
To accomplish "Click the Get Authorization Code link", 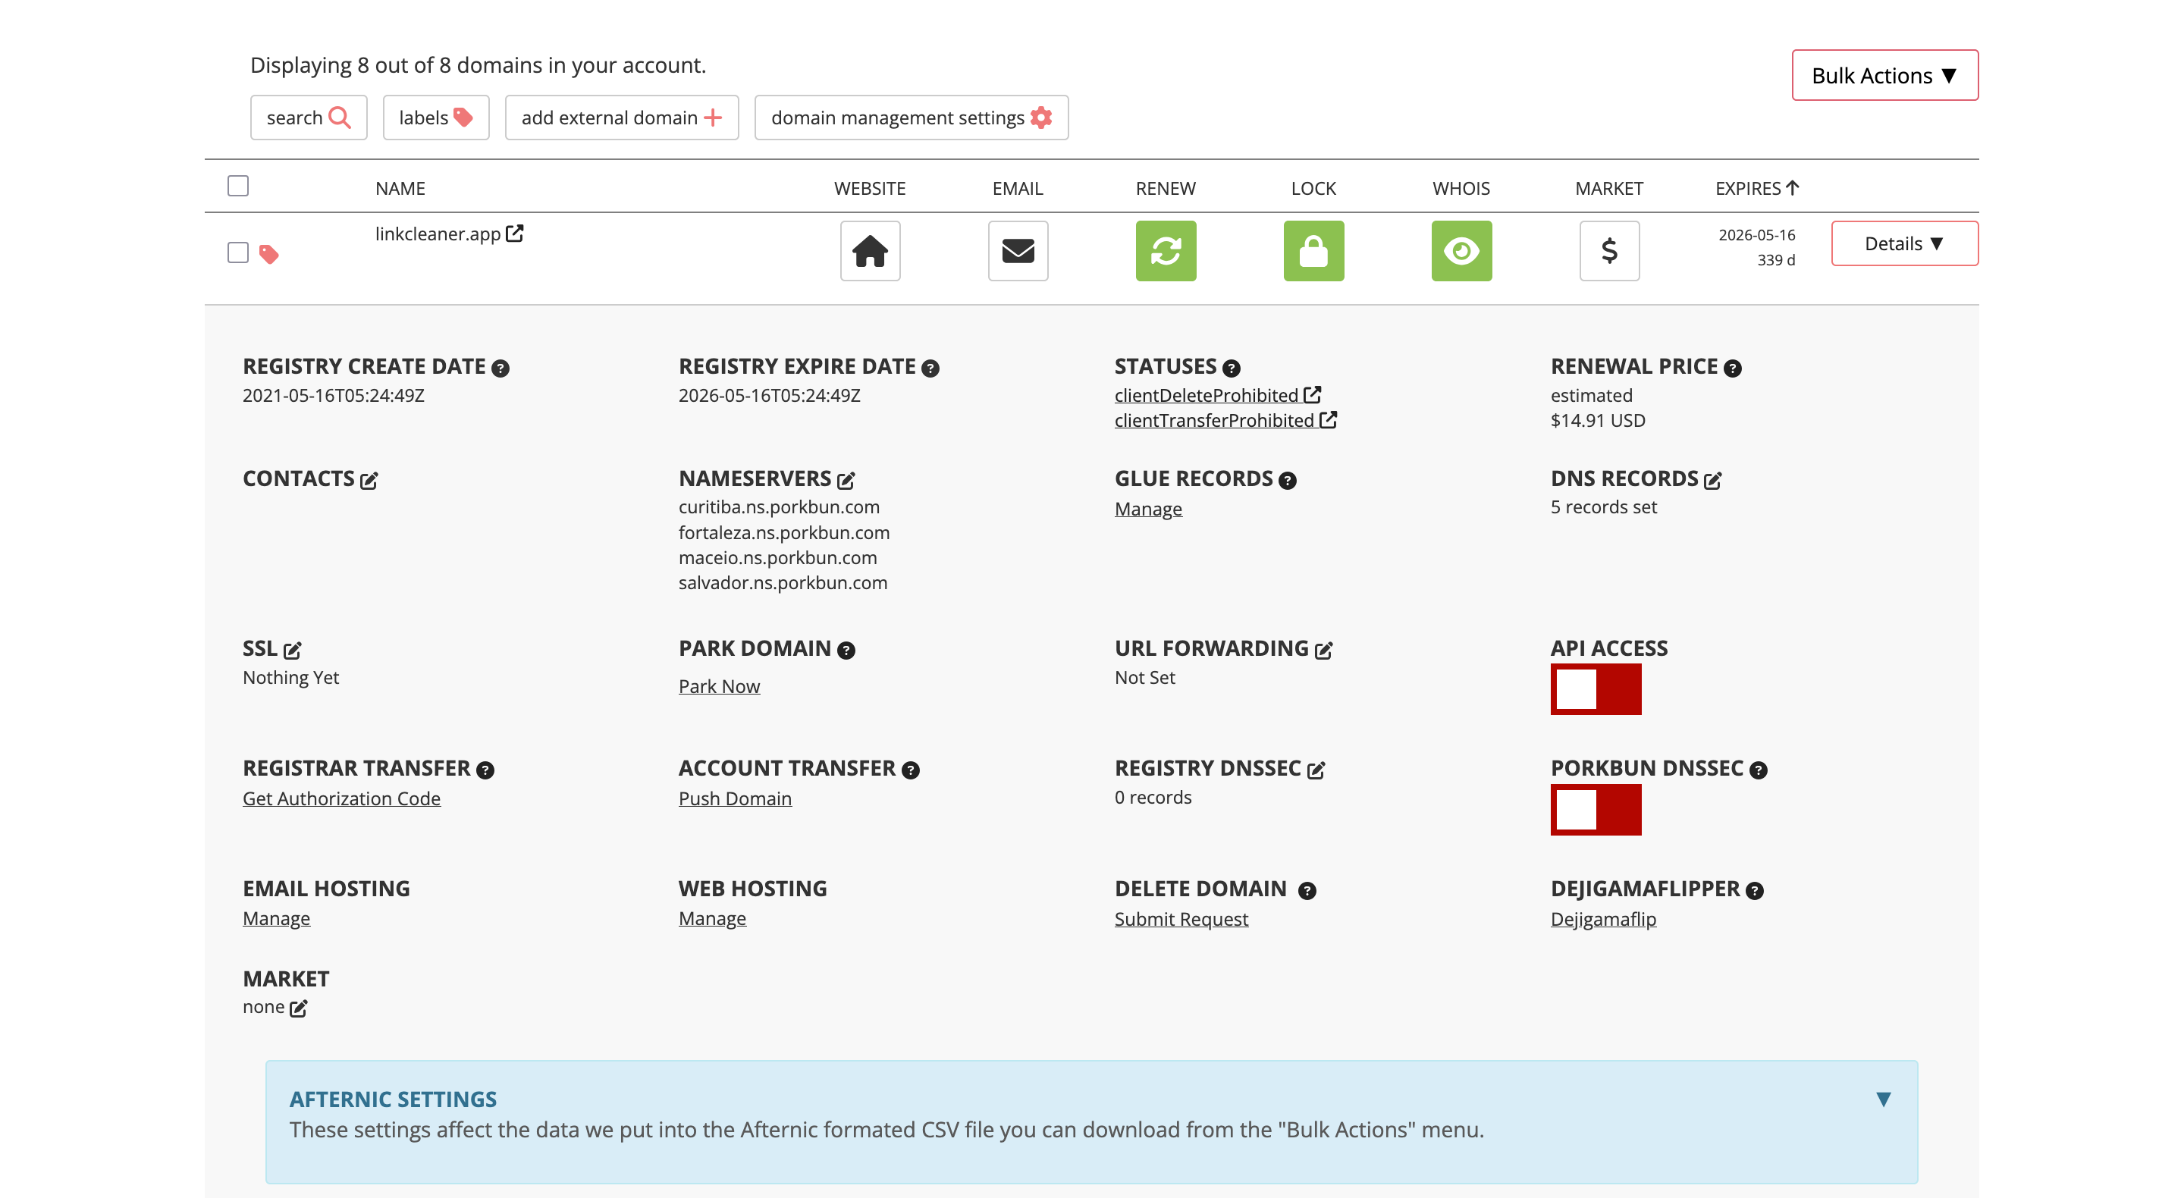I will [340, 798].
